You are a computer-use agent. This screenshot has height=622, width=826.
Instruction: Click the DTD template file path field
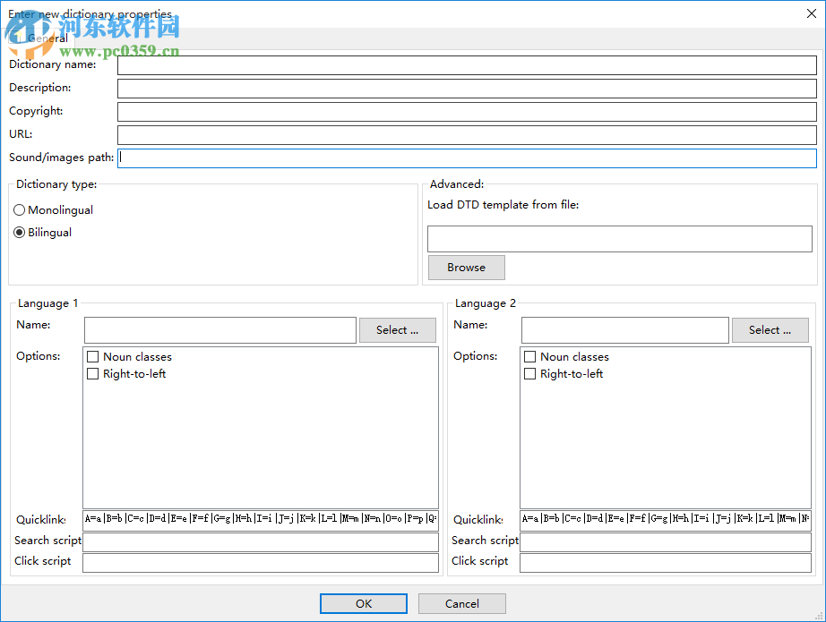[x=620, y=239]
